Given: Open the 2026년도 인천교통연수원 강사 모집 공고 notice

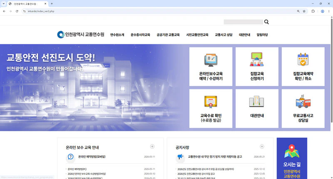Looking at the screenshot, I should 196,174.
